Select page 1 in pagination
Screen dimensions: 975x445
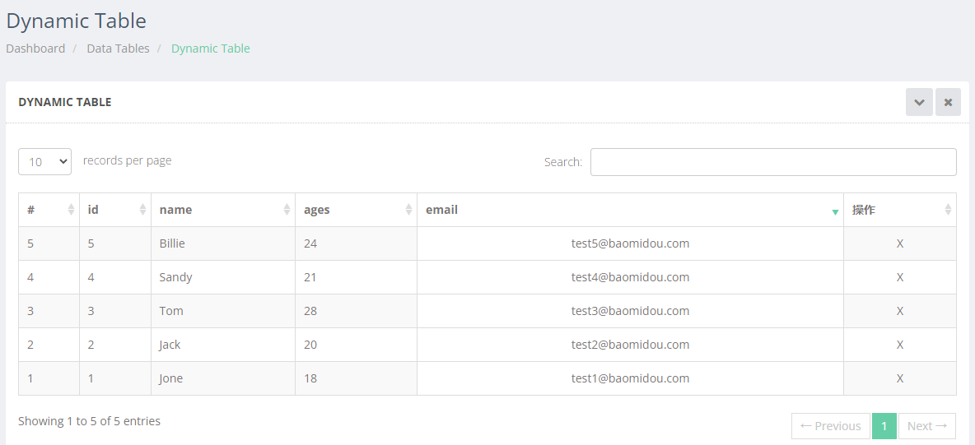click(884, 426)
